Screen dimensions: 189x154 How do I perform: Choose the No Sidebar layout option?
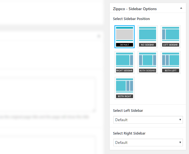(148, 37)
